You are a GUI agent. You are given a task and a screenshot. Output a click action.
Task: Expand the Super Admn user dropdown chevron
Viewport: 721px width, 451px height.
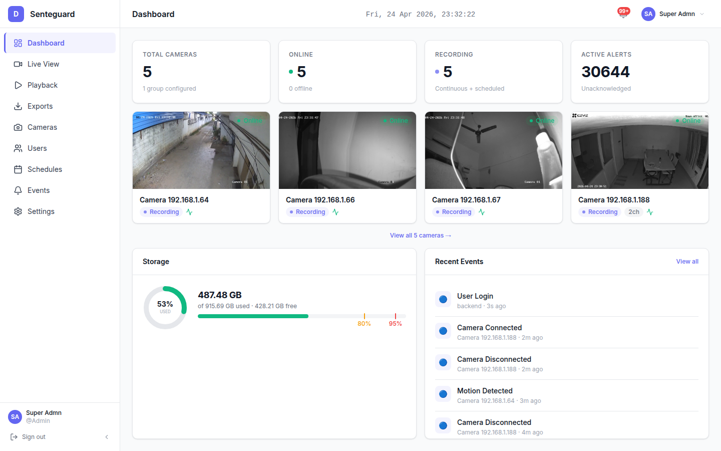(702, 14)
